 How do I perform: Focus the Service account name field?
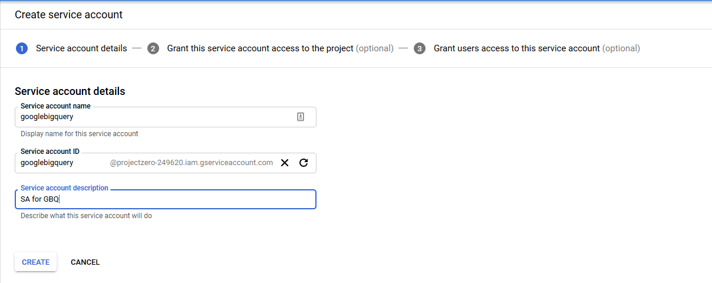153,117
